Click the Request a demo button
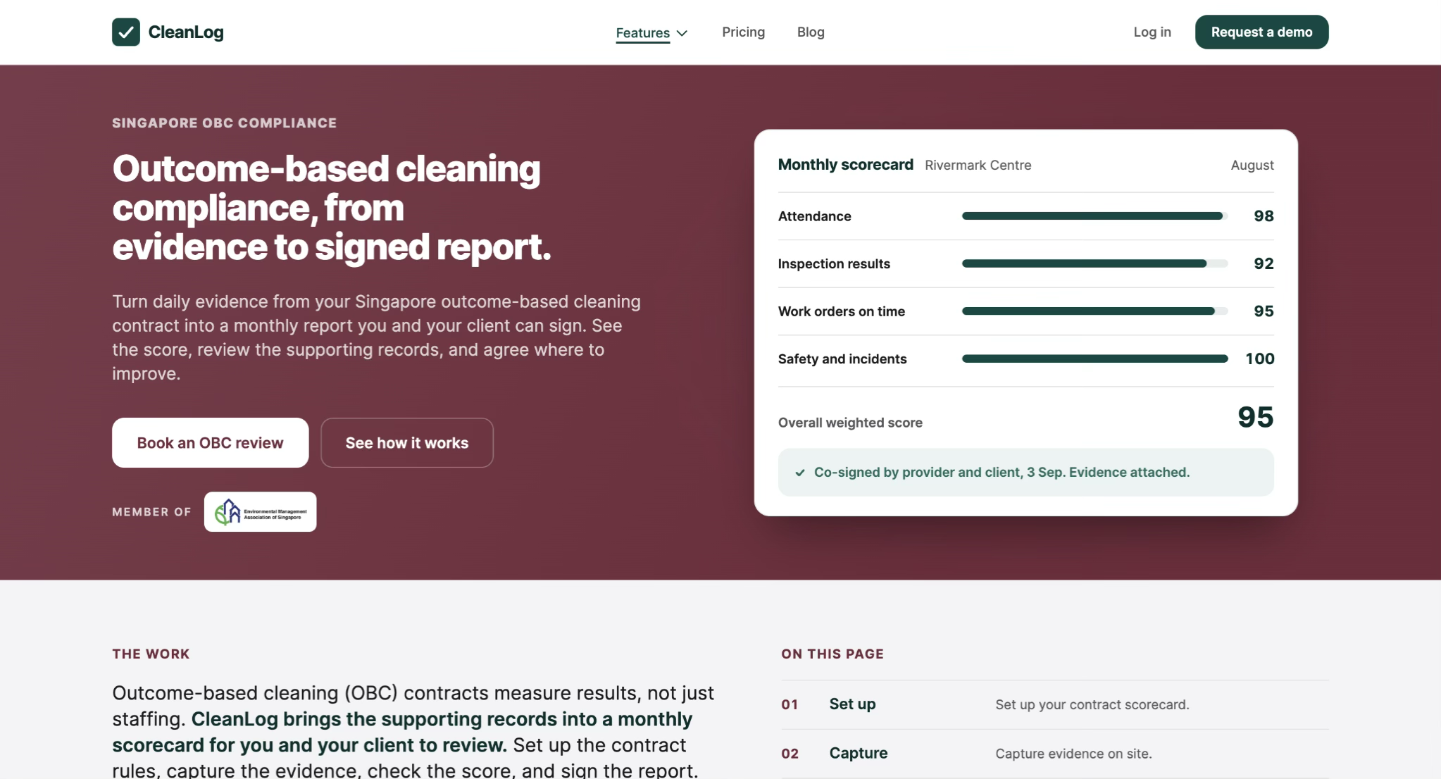This screenshot has height=779, width=1441. point(1261,32)
